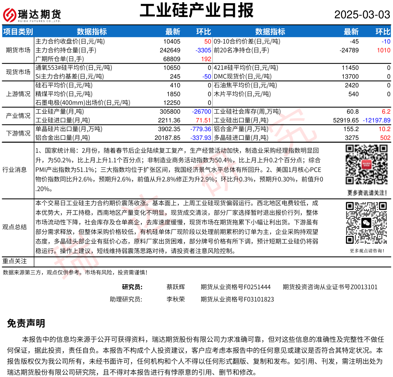Click the Ruida Futures logo
Viewport: 393px width, 377px height.
coord(32,15)
